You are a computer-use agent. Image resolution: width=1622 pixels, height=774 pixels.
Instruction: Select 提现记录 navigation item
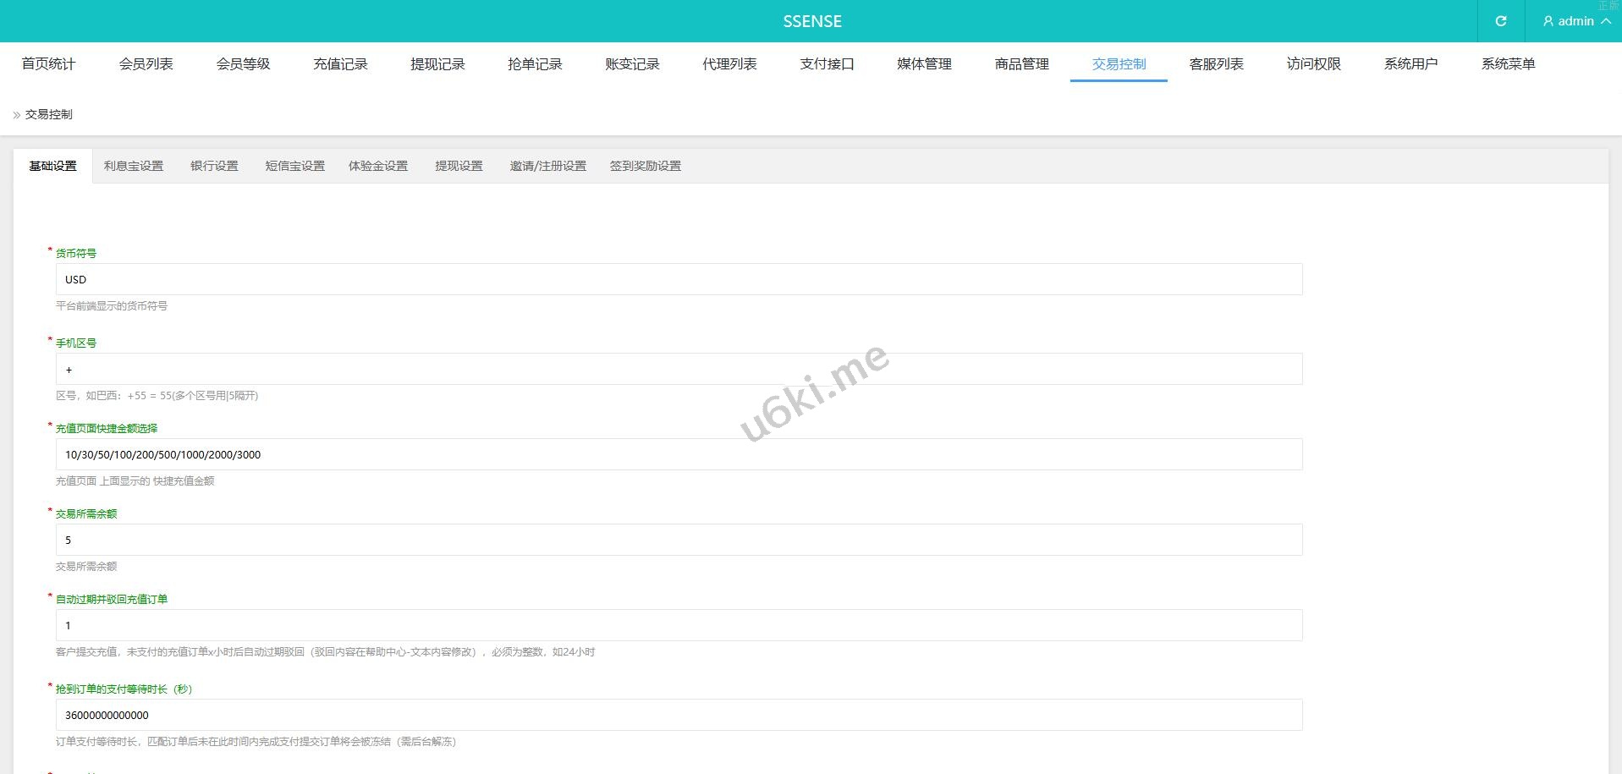click(437, 64)
